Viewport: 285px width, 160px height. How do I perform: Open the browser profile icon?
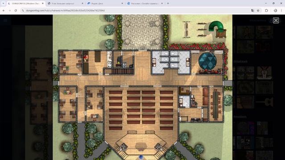point(275,11)
